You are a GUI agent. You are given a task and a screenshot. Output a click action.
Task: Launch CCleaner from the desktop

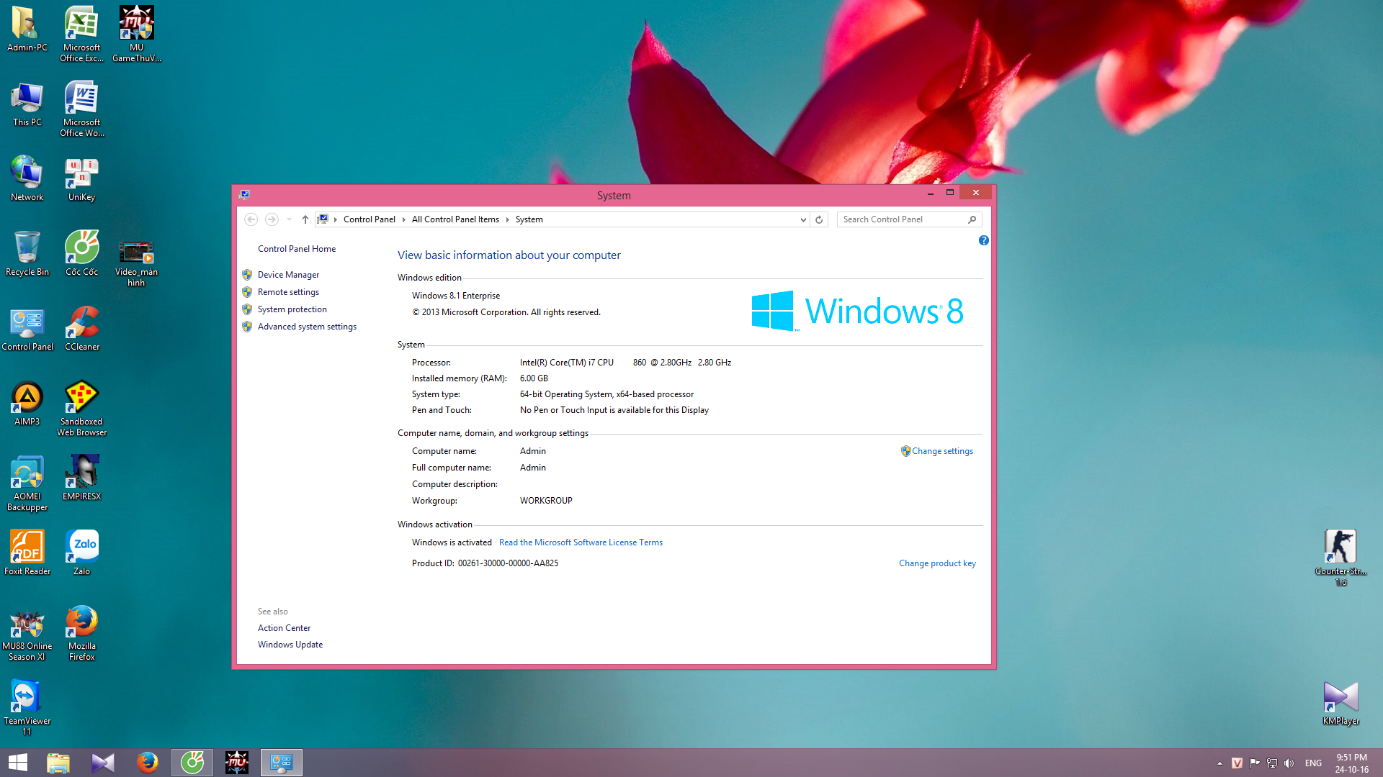[81, 329]
